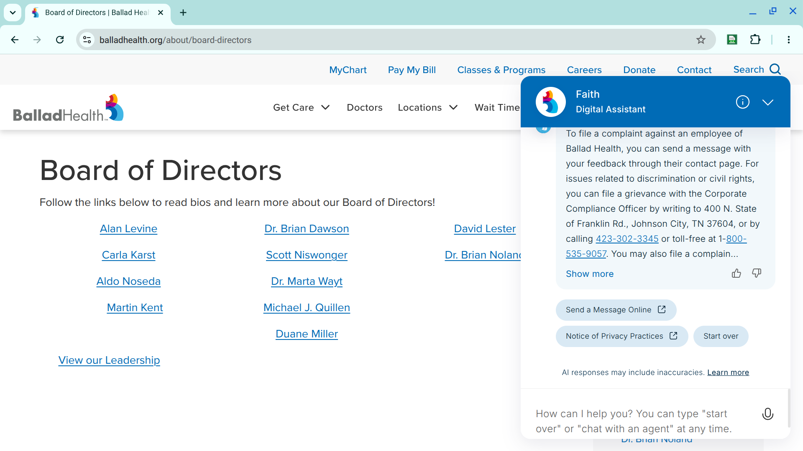The width and height of the screenshot is (803, 451).
Task: Click the Search magnifier icon
Action: tap(775, 69)
